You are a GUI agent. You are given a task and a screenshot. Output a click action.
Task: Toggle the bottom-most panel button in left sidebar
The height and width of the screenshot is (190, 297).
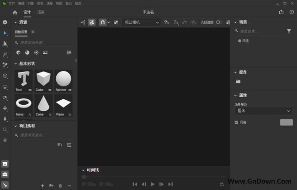tap(5, 185)
